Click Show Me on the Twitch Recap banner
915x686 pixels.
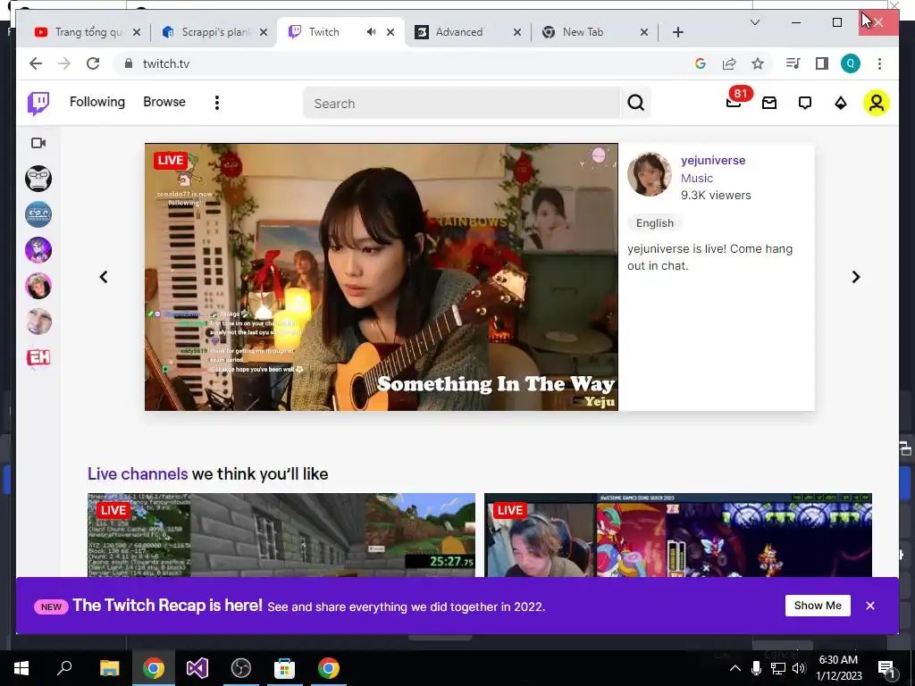click(x=818, y=606)
